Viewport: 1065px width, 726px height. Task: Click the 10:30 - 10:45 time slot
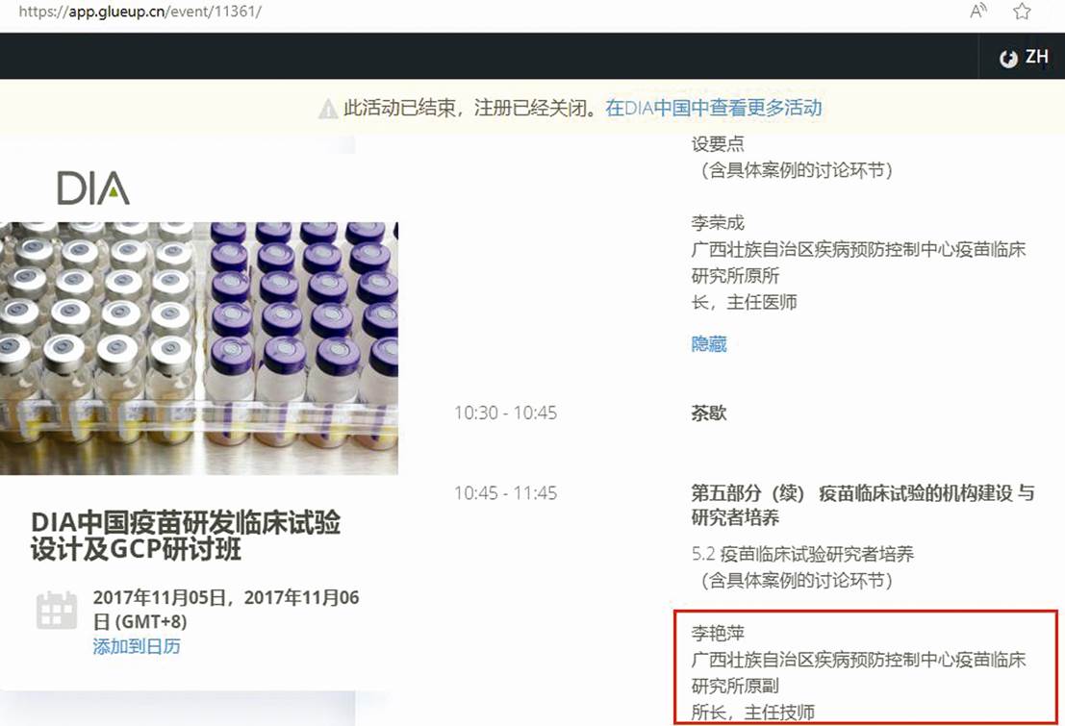click(505, 413)
